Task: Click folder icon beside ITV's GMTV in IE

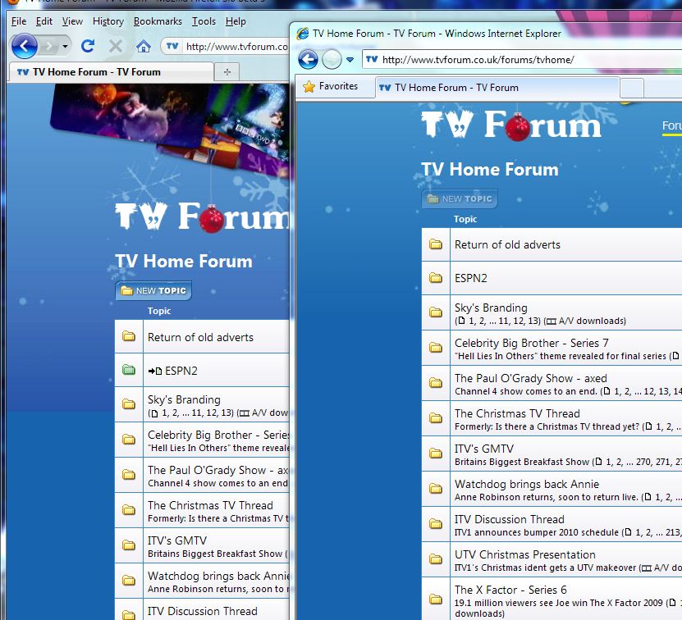Action: [x=436, y=454]
